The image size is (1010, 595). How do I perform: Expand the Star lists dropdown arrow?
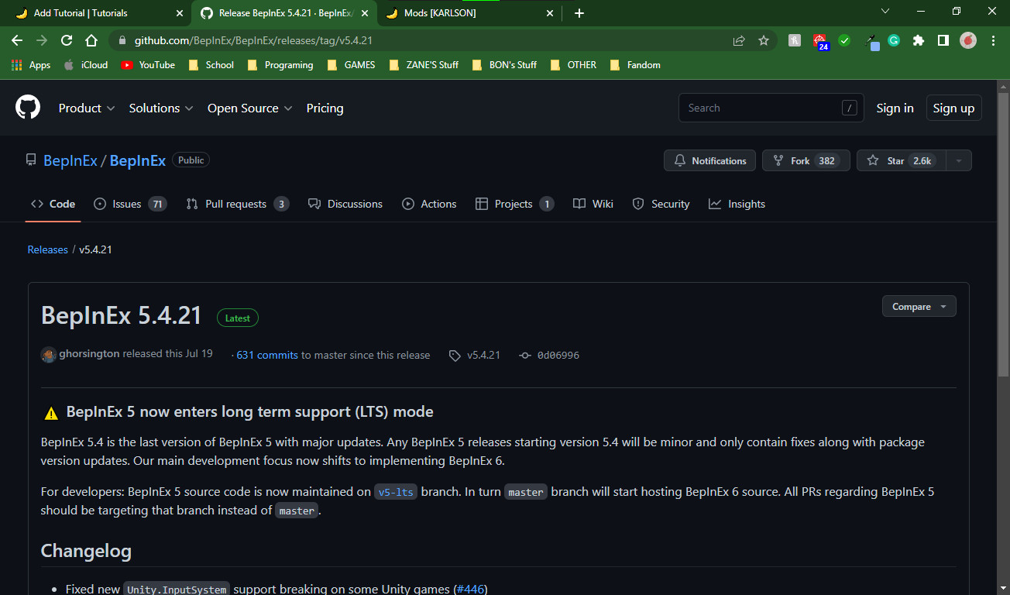point(959,160)
